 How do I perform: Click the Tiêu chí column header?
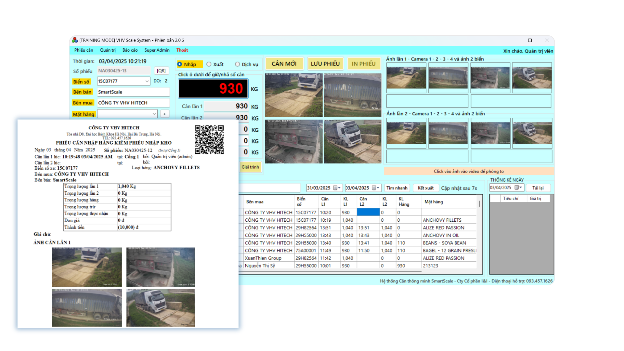(511, 199)
